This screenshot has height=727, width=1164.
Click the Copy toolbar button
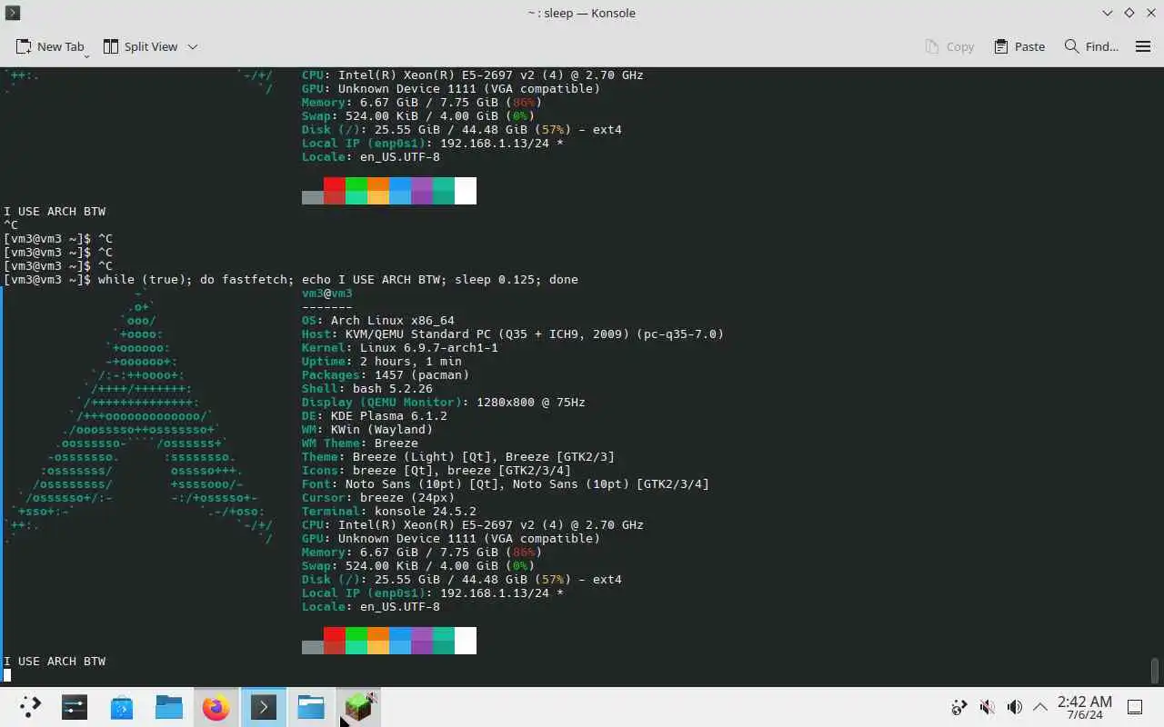949,46
